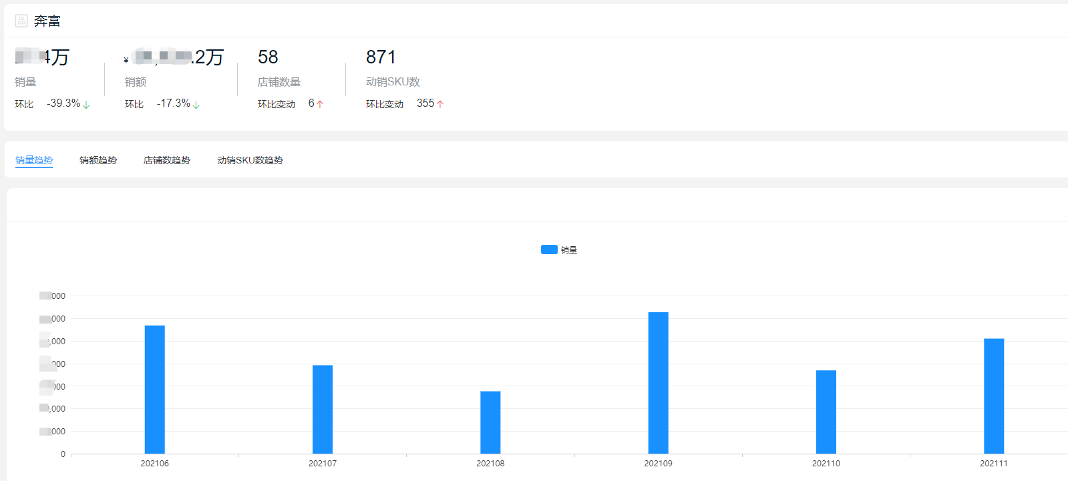Viewport: 1068px width, 481px height.
Task: Click the 202110 axis label
Action: pyautogui.click(x=826, y=464)
